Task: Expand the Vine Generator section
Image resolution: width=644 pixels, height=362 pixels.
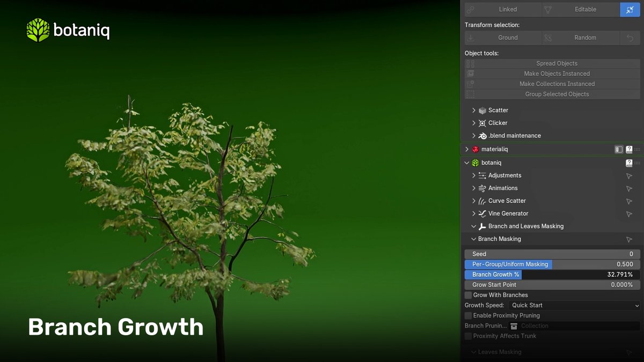Action: click(x=474, y=214)
